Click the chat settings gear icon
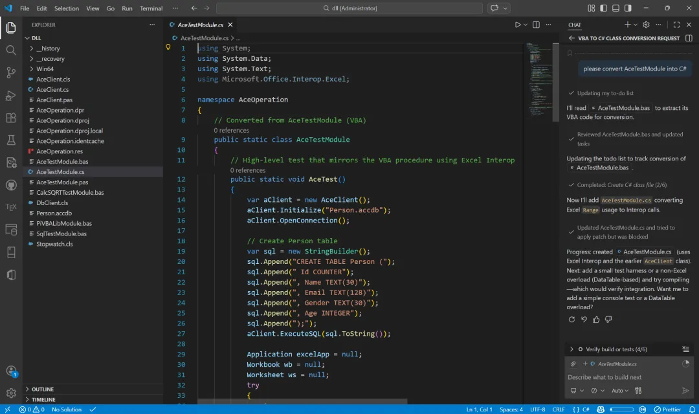Viewport: 699px width, 414px height. click(x=646, y=25)
